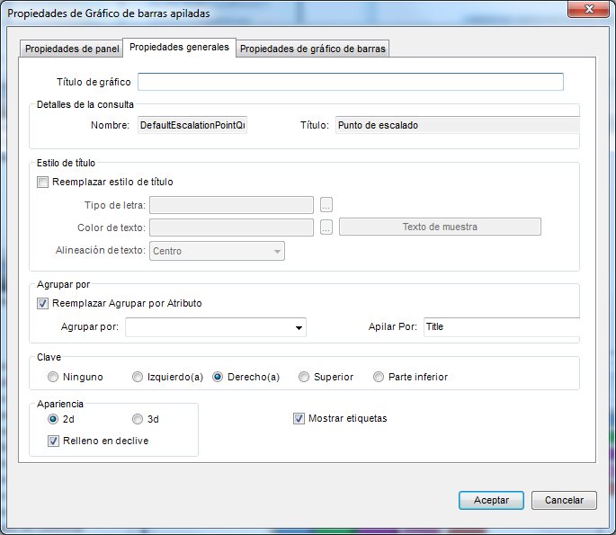Select the 3d appearance radio button
This screenshot has width=616, height=535.
[x=137, y=419]
